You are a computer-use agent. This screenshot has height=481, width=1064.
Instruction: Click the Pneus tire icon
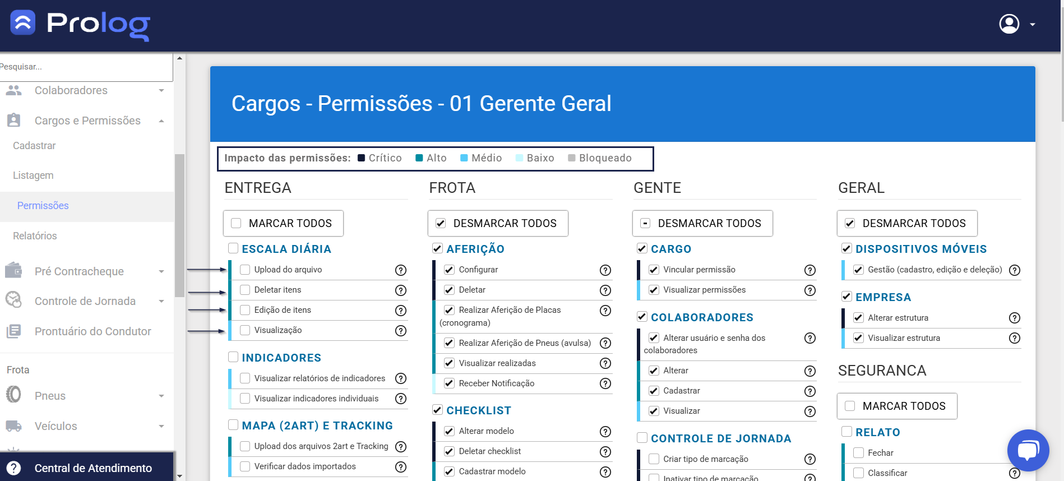point(14,395)
